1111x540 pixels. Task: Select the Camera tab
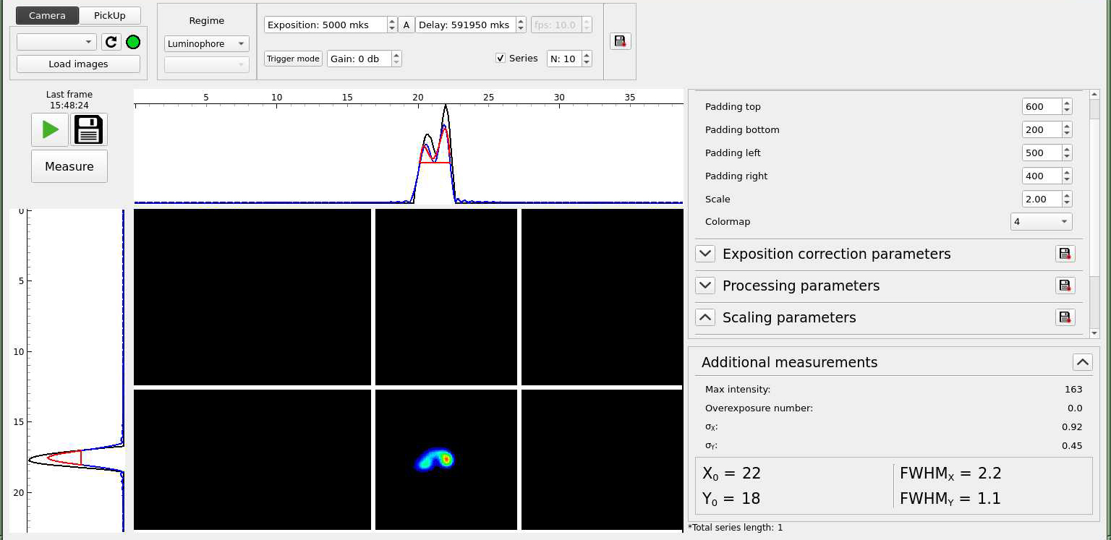(47, 15)
